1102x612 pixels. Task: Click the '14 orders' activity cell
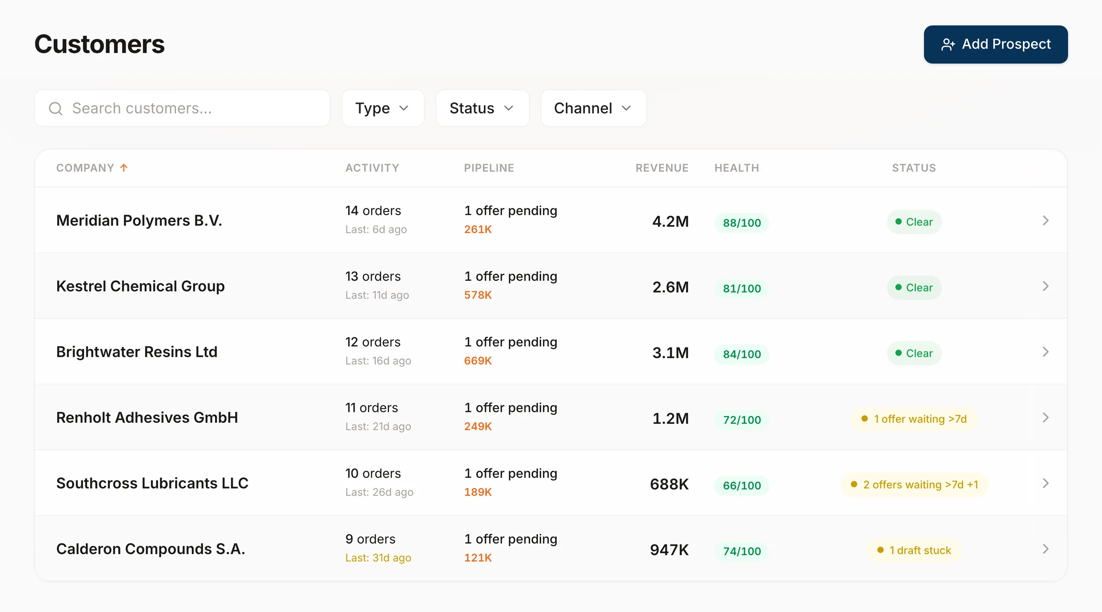(373, 210)
